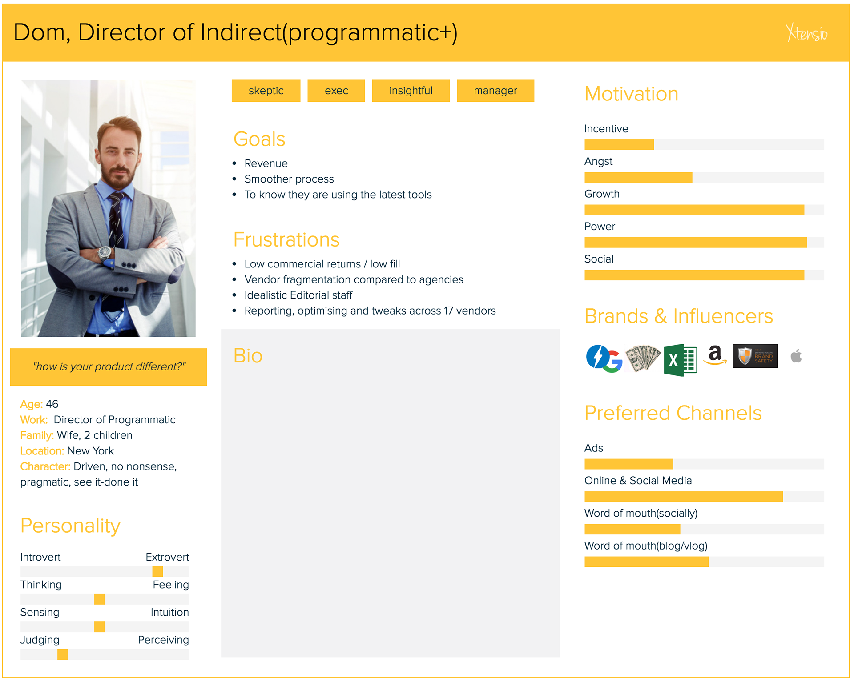The image size is (854, 681).
Task: Click the Xtensio logo in header
Action: [806, 33]
